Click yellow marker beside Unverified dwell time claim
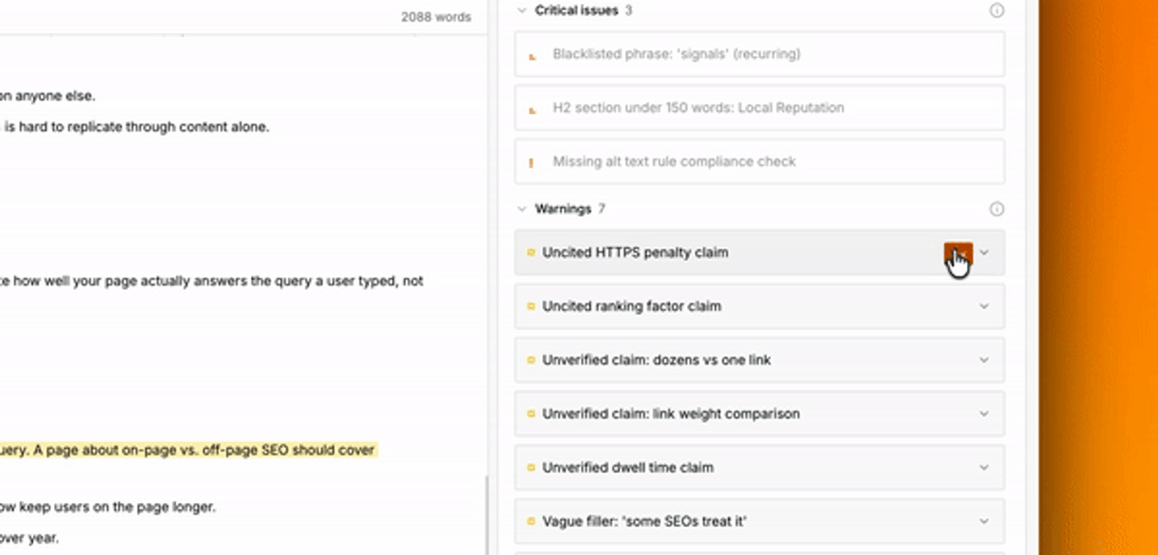 click(x=531, y=467)
